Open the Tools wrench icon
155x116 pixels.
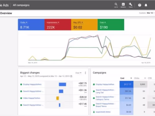point(131,5)
